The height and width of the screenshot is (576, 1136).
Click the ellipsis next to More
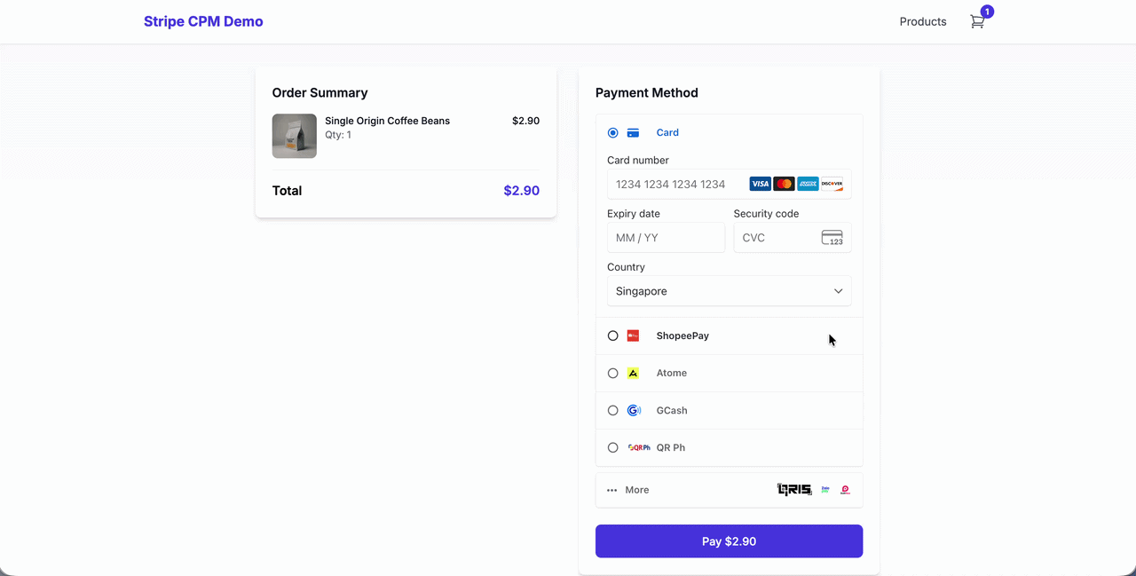click(611, 489)
